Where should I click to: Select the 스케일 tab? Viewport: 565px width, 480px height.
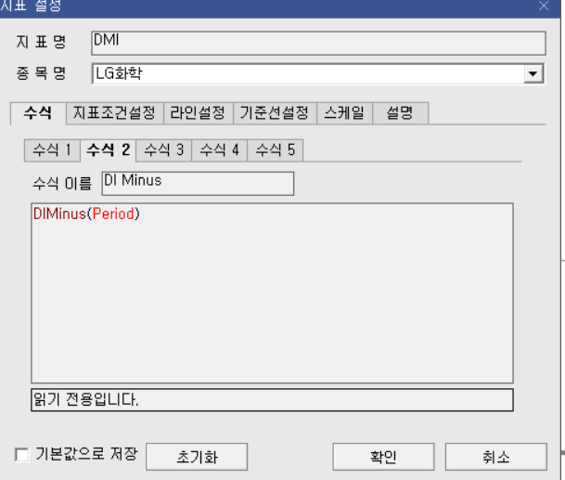coord(344,113)
